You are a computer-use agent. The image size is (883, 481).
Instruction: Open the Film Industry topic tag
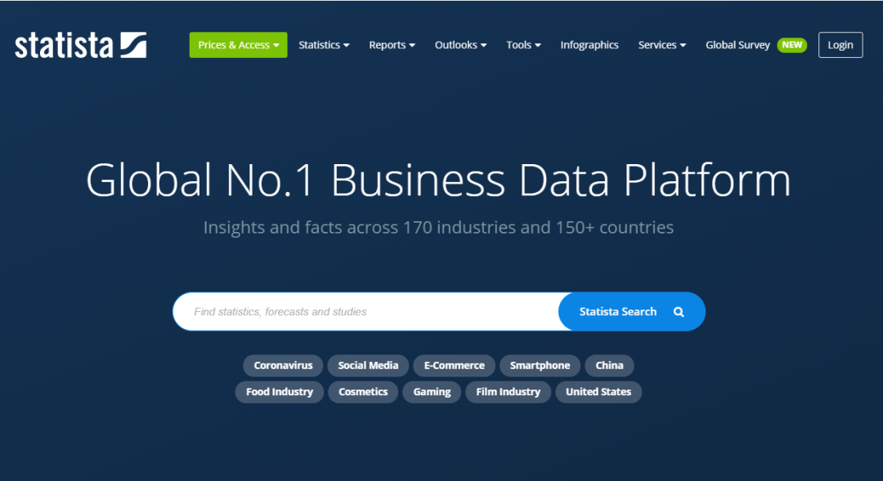(x=508, y=392)
